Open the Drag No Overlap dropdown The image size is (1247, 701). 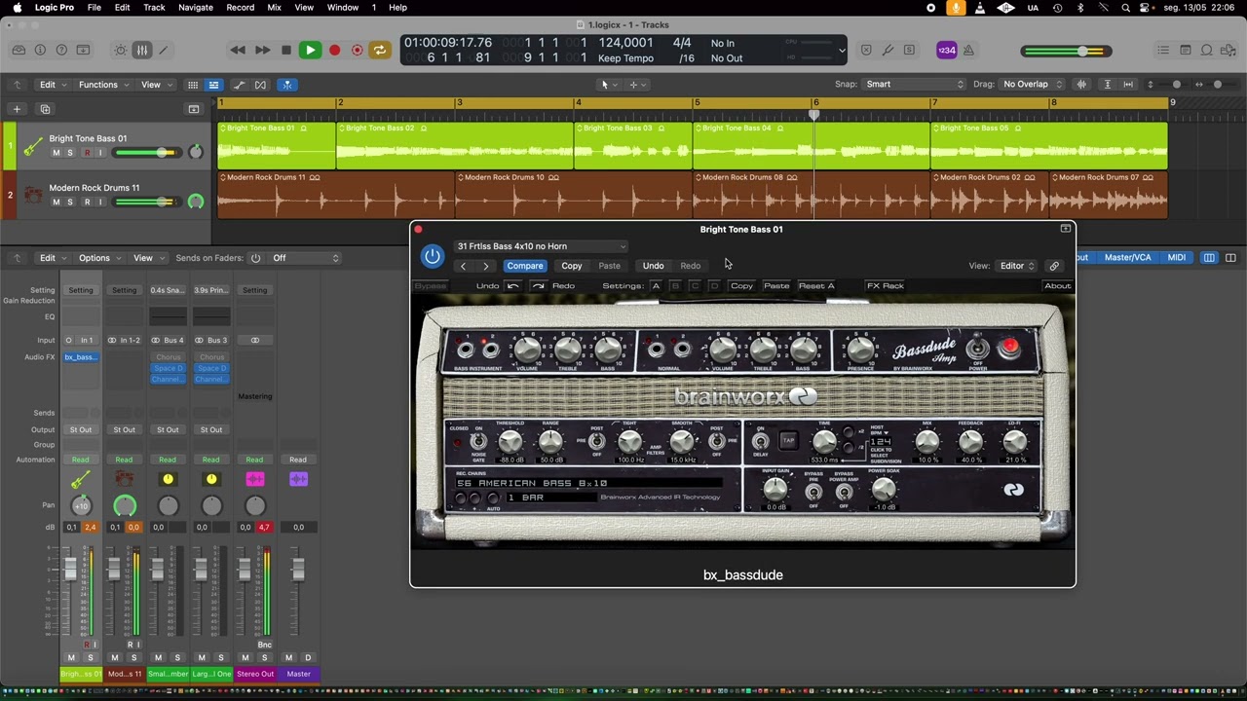click(x=1032, y=85)
